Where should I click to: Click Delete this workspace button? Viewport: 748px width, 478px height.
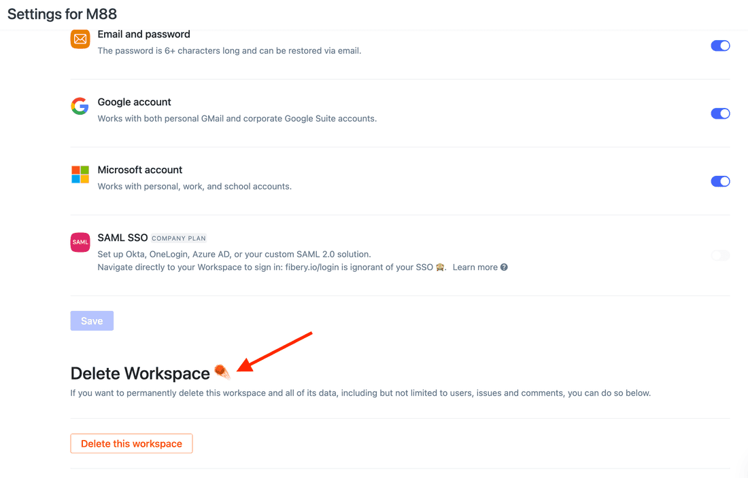131,443
